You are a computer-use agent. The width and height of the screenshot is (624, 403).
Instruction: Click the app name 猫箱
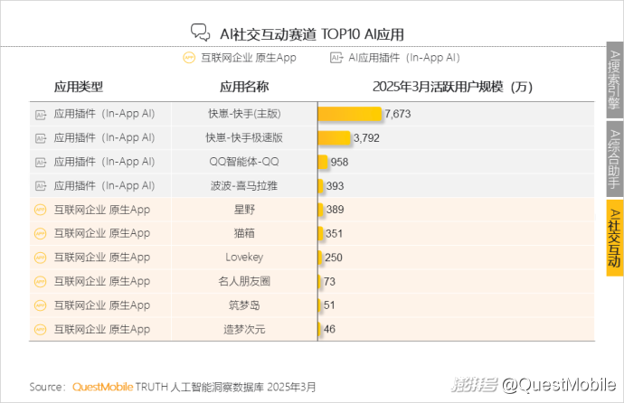click(x=244, y=233)
